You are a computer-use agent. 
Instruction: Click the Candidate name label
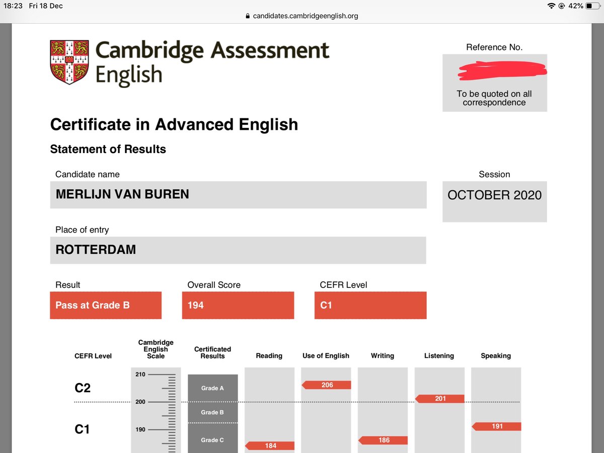coord(88,174)
